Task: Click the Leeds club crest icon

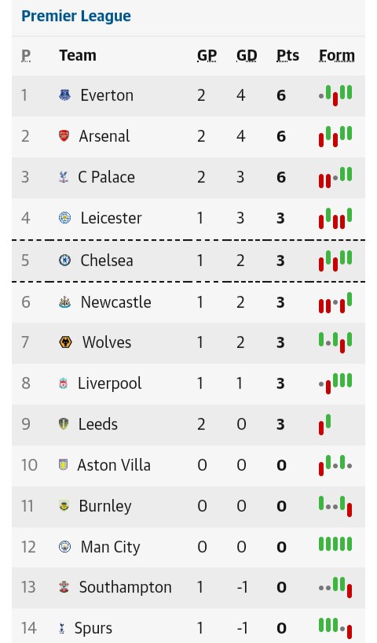Action: (x=64, y=424)
